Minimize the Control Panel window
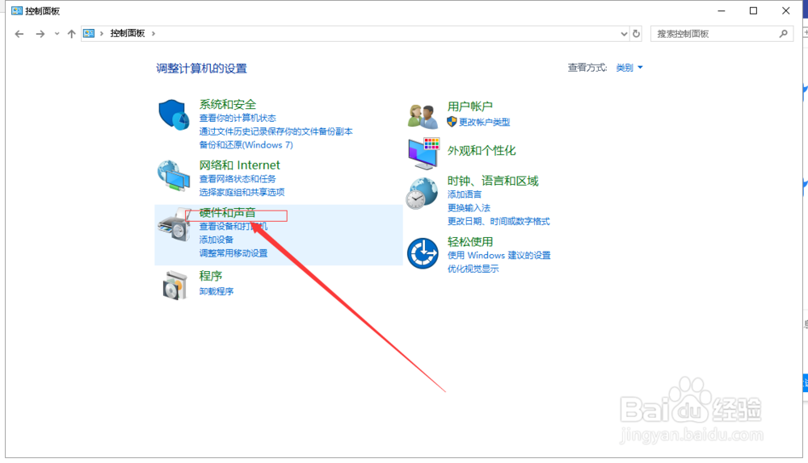 (722, 10)
